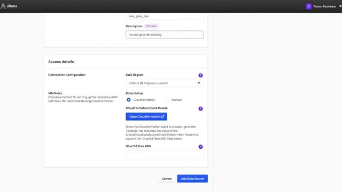Click Add Data Source button
Screen dimensions: 342x192
coord(192,179)
